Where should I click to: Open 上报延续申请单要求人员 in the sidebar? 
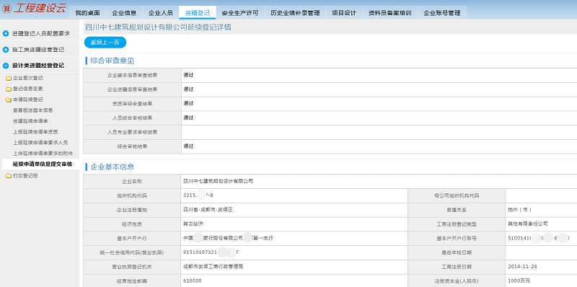(x=40, y=142)
